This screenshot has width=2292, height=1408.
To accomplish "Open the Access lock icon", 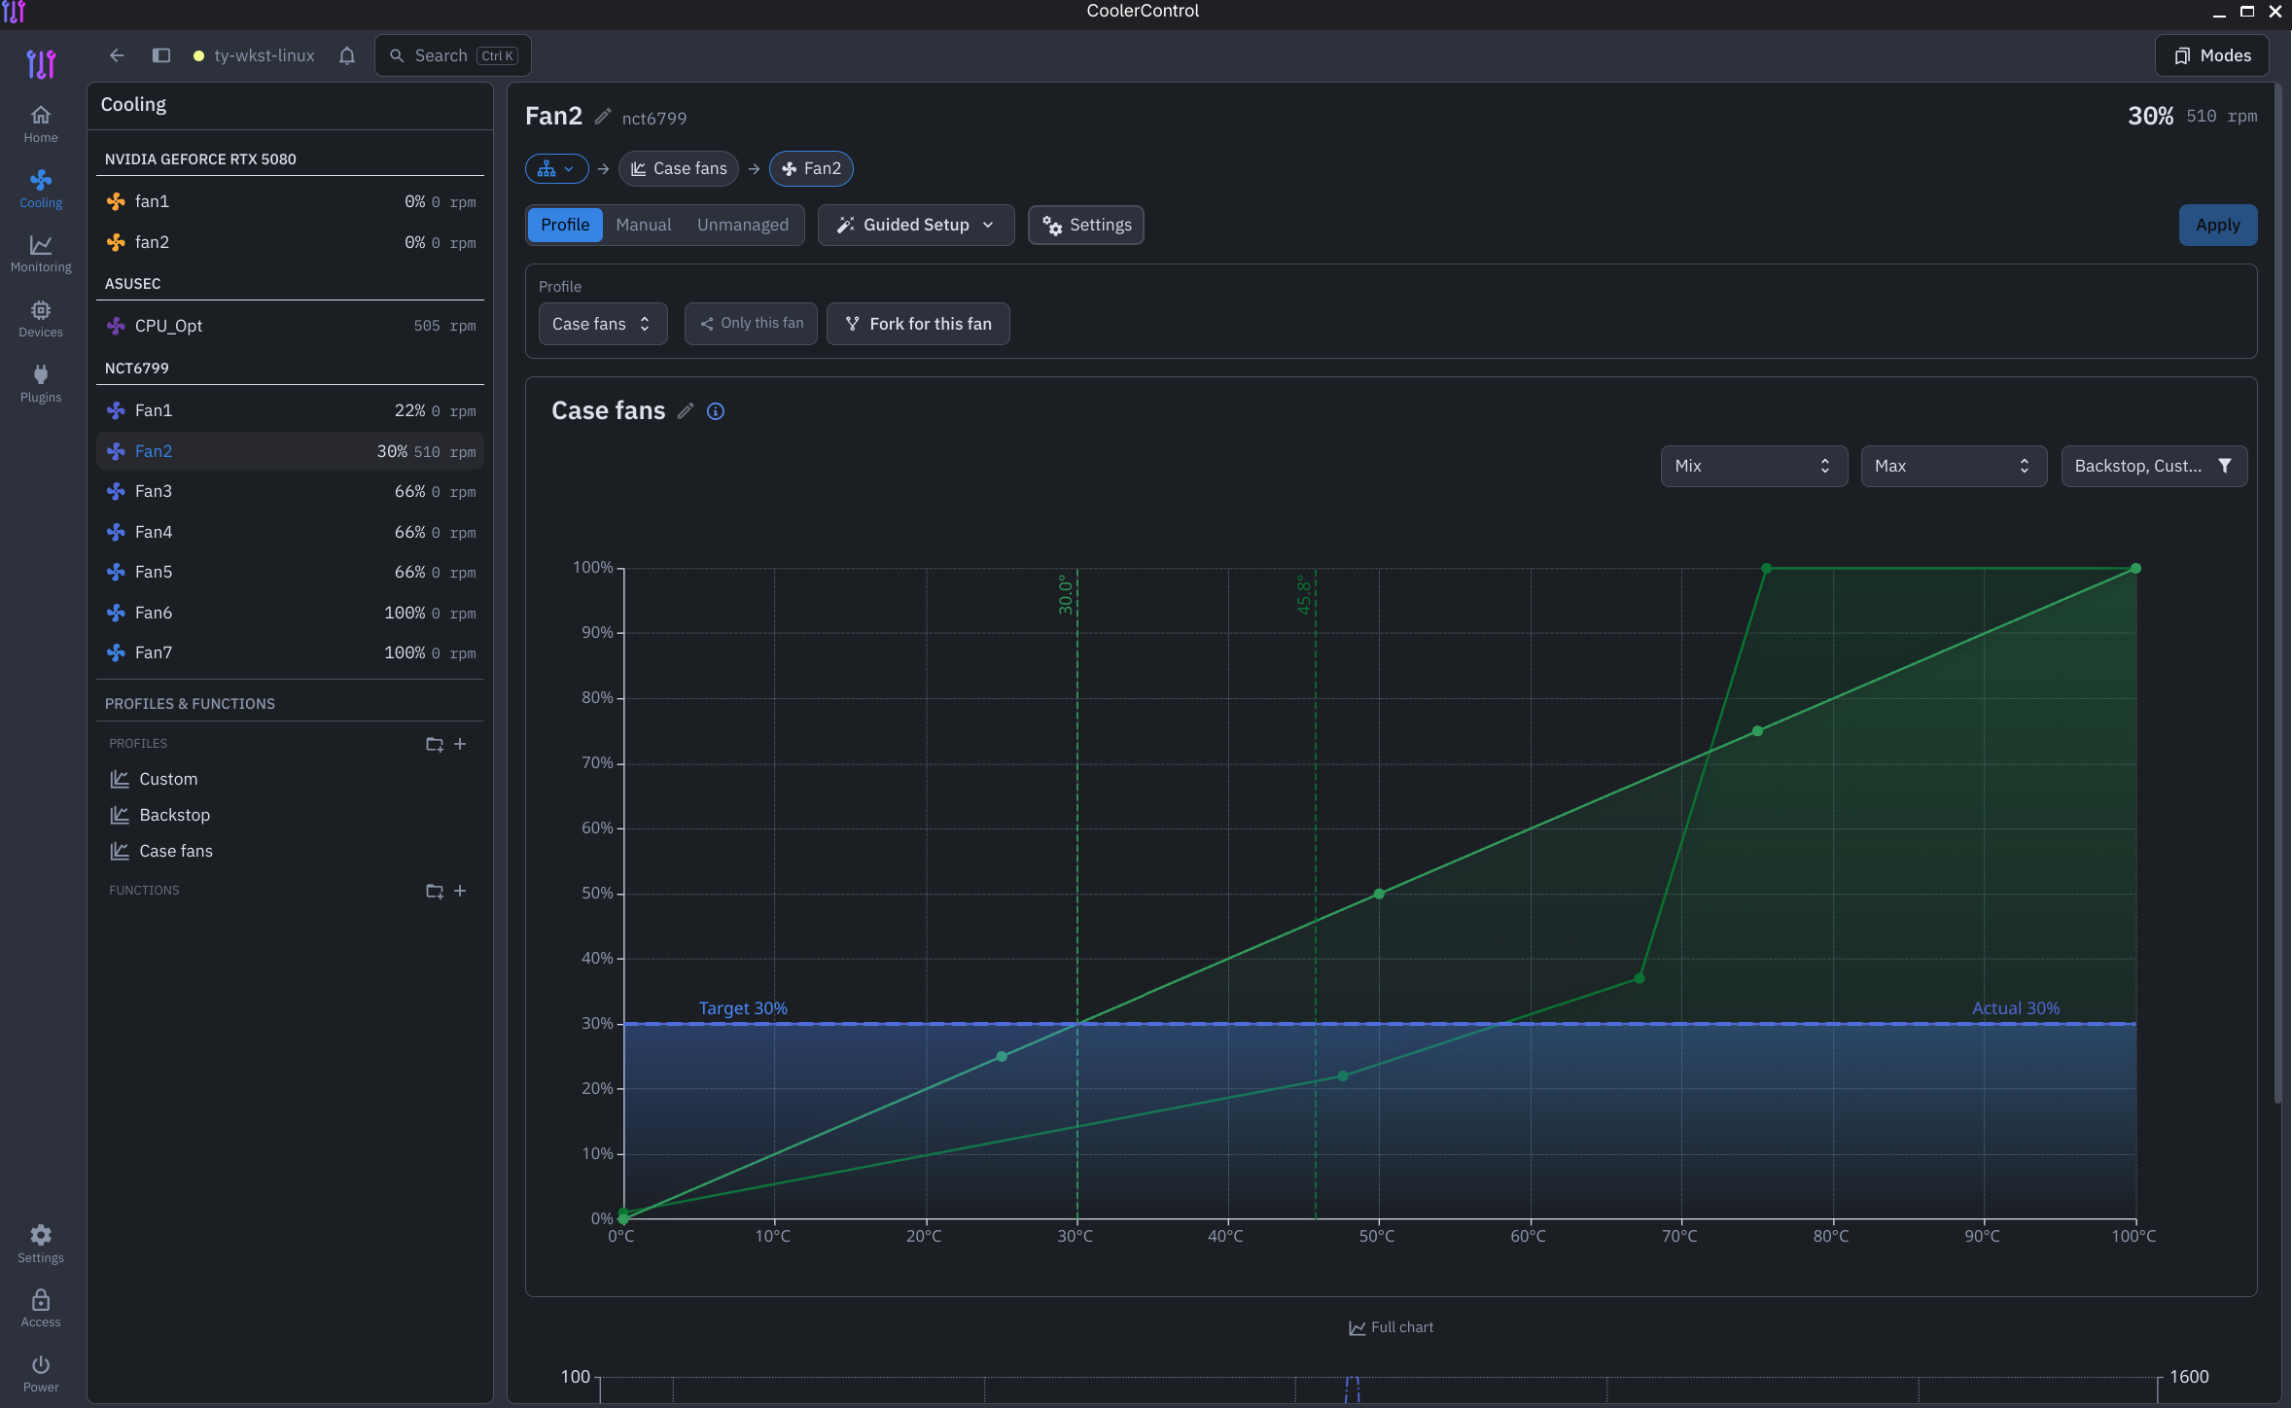I will [41, 1308].
